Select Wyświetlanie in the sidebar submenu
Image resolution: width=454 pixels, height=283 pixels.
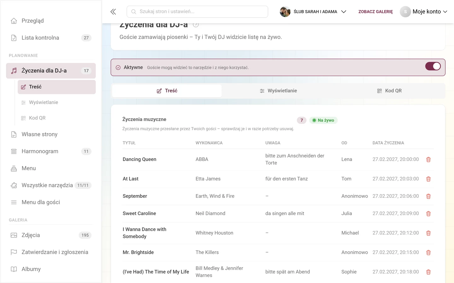[x=57, y=103]
